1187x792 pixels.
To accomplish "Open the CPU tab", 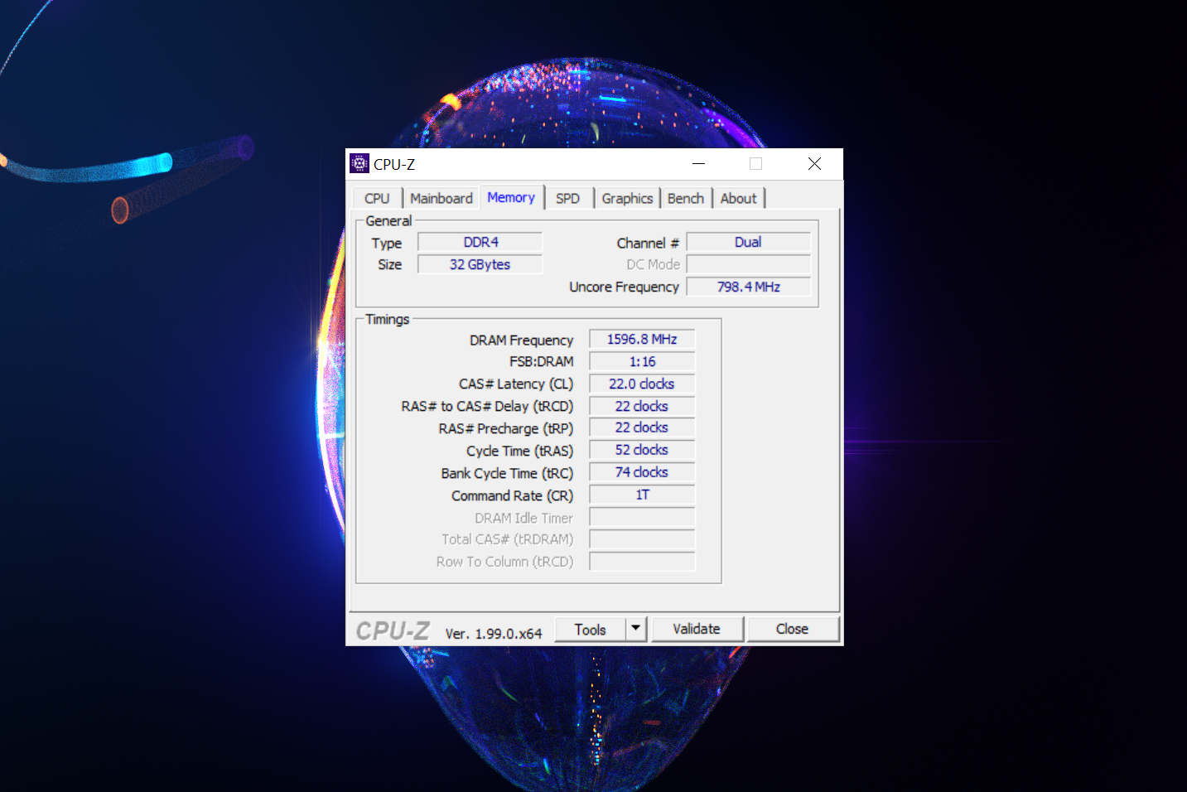I will click(377, 198).
